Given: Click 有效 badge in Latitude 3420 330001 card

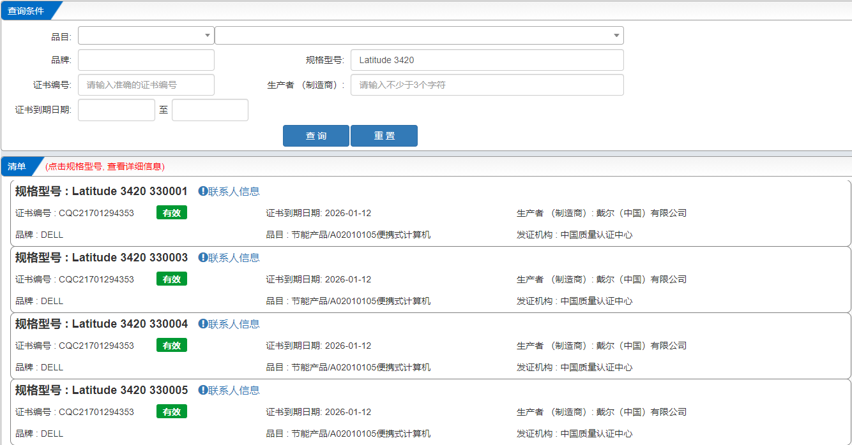Looking at the screenshot, I should pyautogui.click(x=172, y=213).
